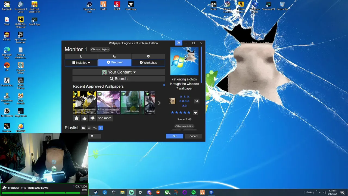Open CurseForge desktop icon
The width and height of the screenshot is (348, 196).
(131, 6)
